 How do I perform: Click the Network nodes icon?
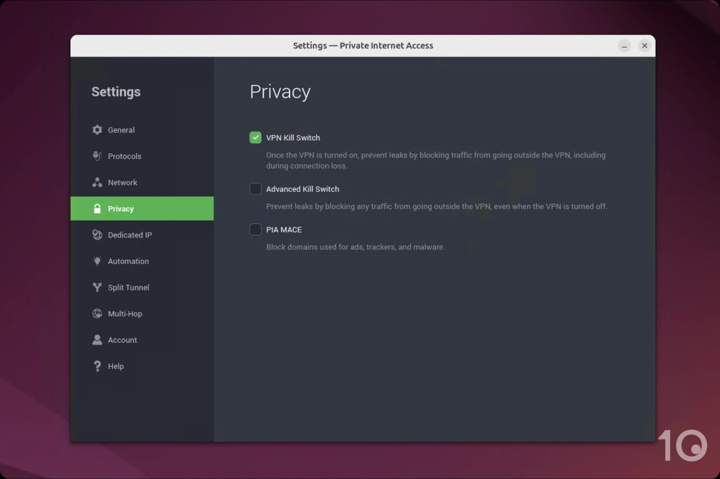pos(97,182)
